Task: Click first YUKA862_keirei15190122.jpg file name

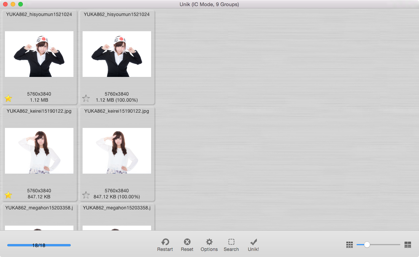Action: tap(39, 111)
